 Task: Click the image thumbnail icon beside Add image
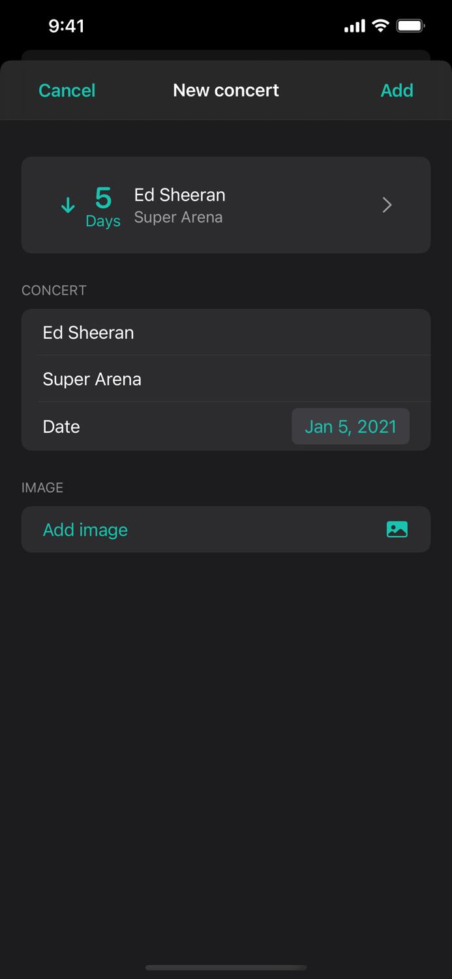coord(397,529)
